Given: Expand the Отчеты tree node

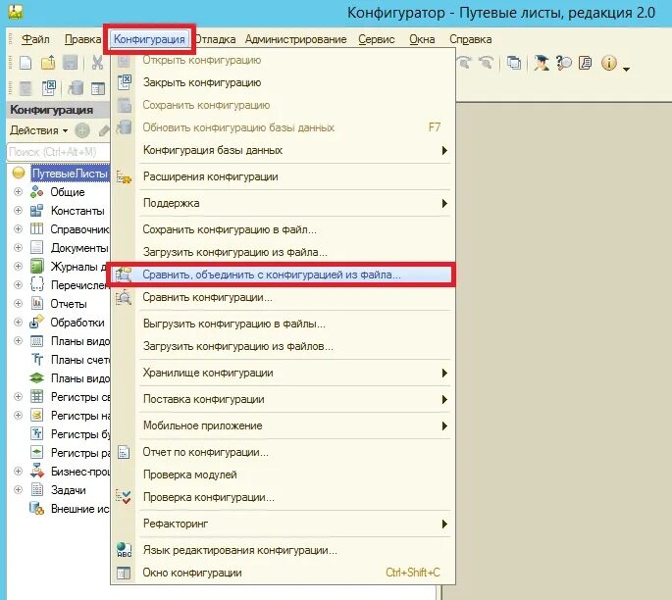Looking at the screenshot, I should pos(18,303).
